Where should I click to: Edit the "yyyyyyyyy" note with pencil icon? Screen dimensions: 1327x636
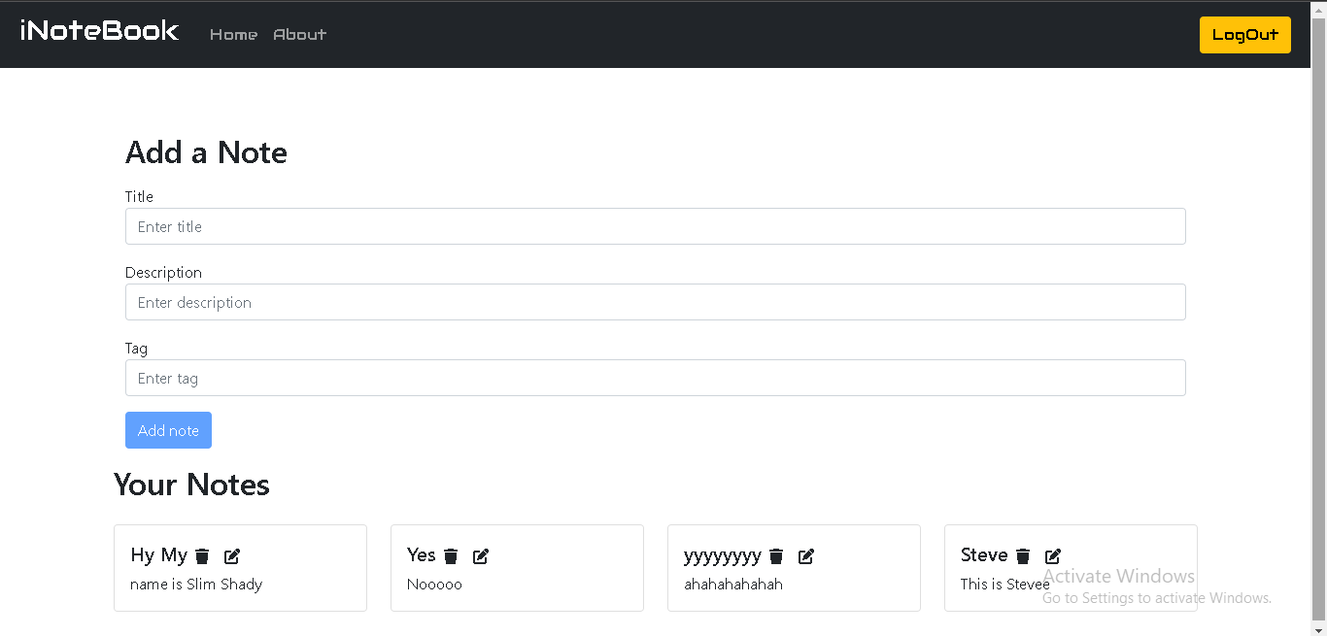tap(805, 556)
